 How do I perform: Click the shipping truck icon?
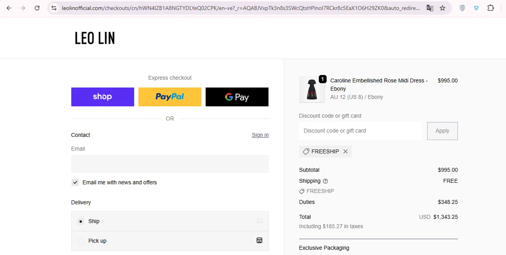[259, 221]
